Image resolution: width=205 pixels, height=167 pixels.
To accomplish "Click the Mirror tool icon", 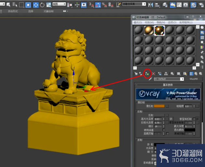I will [151, 5].
